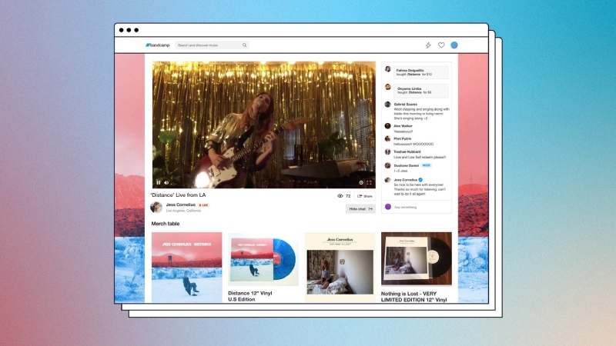Click the LIVE badge next to artist

tap(203, 205)
